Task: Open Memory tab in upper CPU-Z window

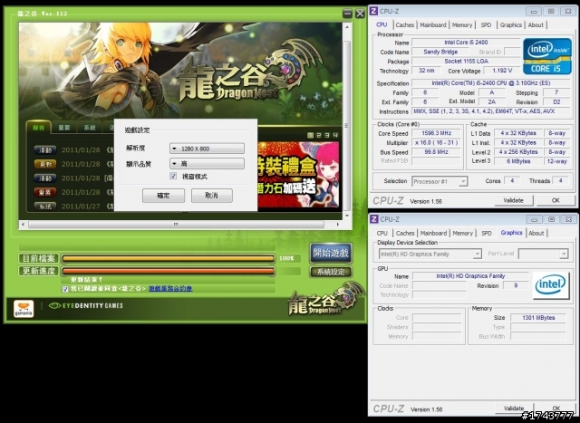Action: coord(462,25)
